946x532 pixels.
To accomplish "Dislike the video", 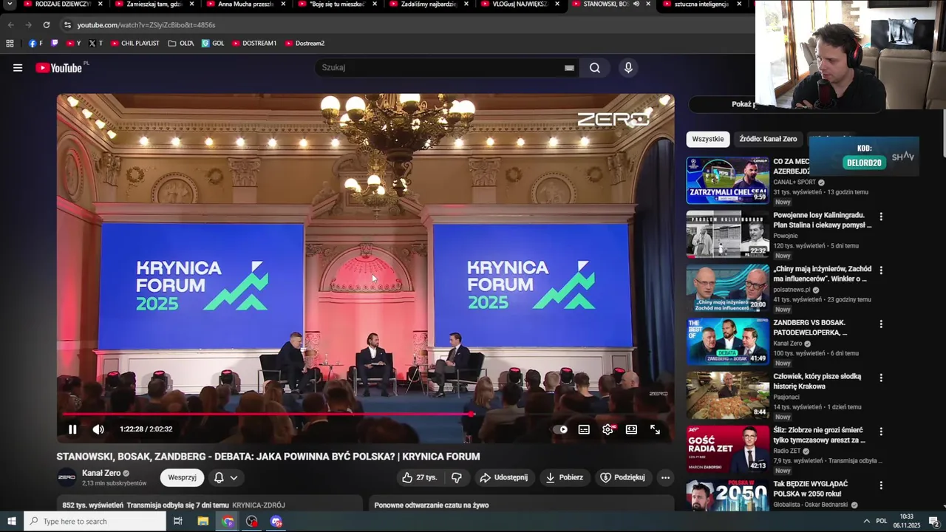I will [457, 477].
